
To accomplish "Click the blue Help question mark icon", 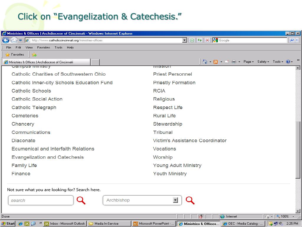I will pyautogui.click(x=288, y=62).
